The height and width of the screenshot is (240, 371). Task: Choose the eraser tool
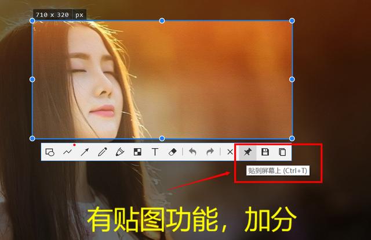pos(173,152)
